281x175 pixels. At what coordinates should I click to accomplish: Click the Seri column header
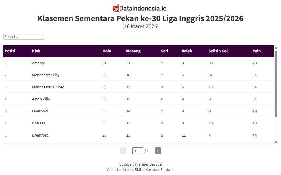coord(164,51)
